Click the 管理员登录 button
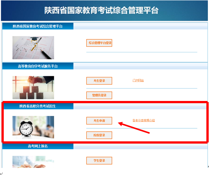The height and width of the screenshot is (175, 209). point(99,95)
